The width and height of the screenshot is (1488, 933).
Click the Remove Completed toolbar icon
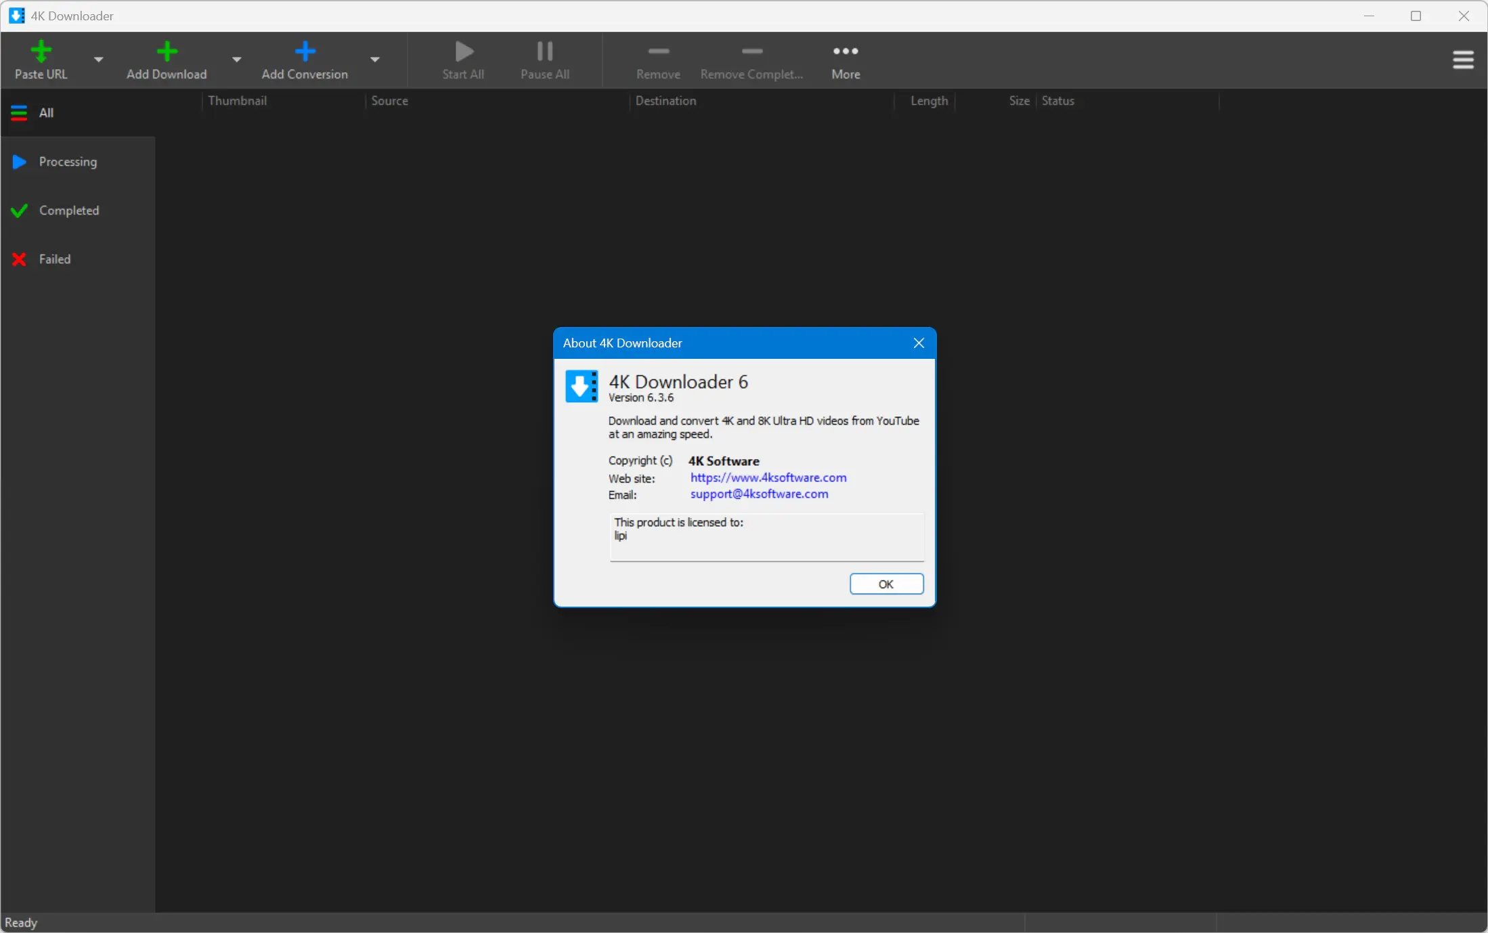[751, 51]
